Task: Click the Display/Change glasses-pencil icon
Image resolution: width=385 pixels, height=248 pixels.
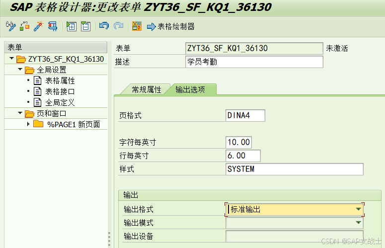Action: pyautogui.click(x=10, y=26)
